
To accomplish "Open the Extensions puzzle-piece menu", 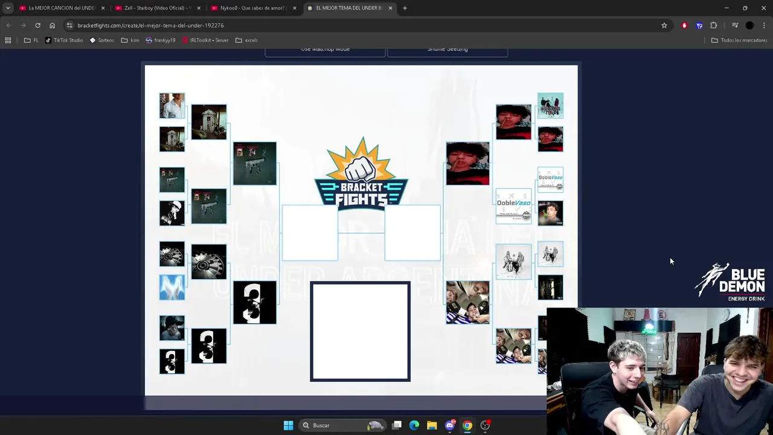I will pos(714,25).
